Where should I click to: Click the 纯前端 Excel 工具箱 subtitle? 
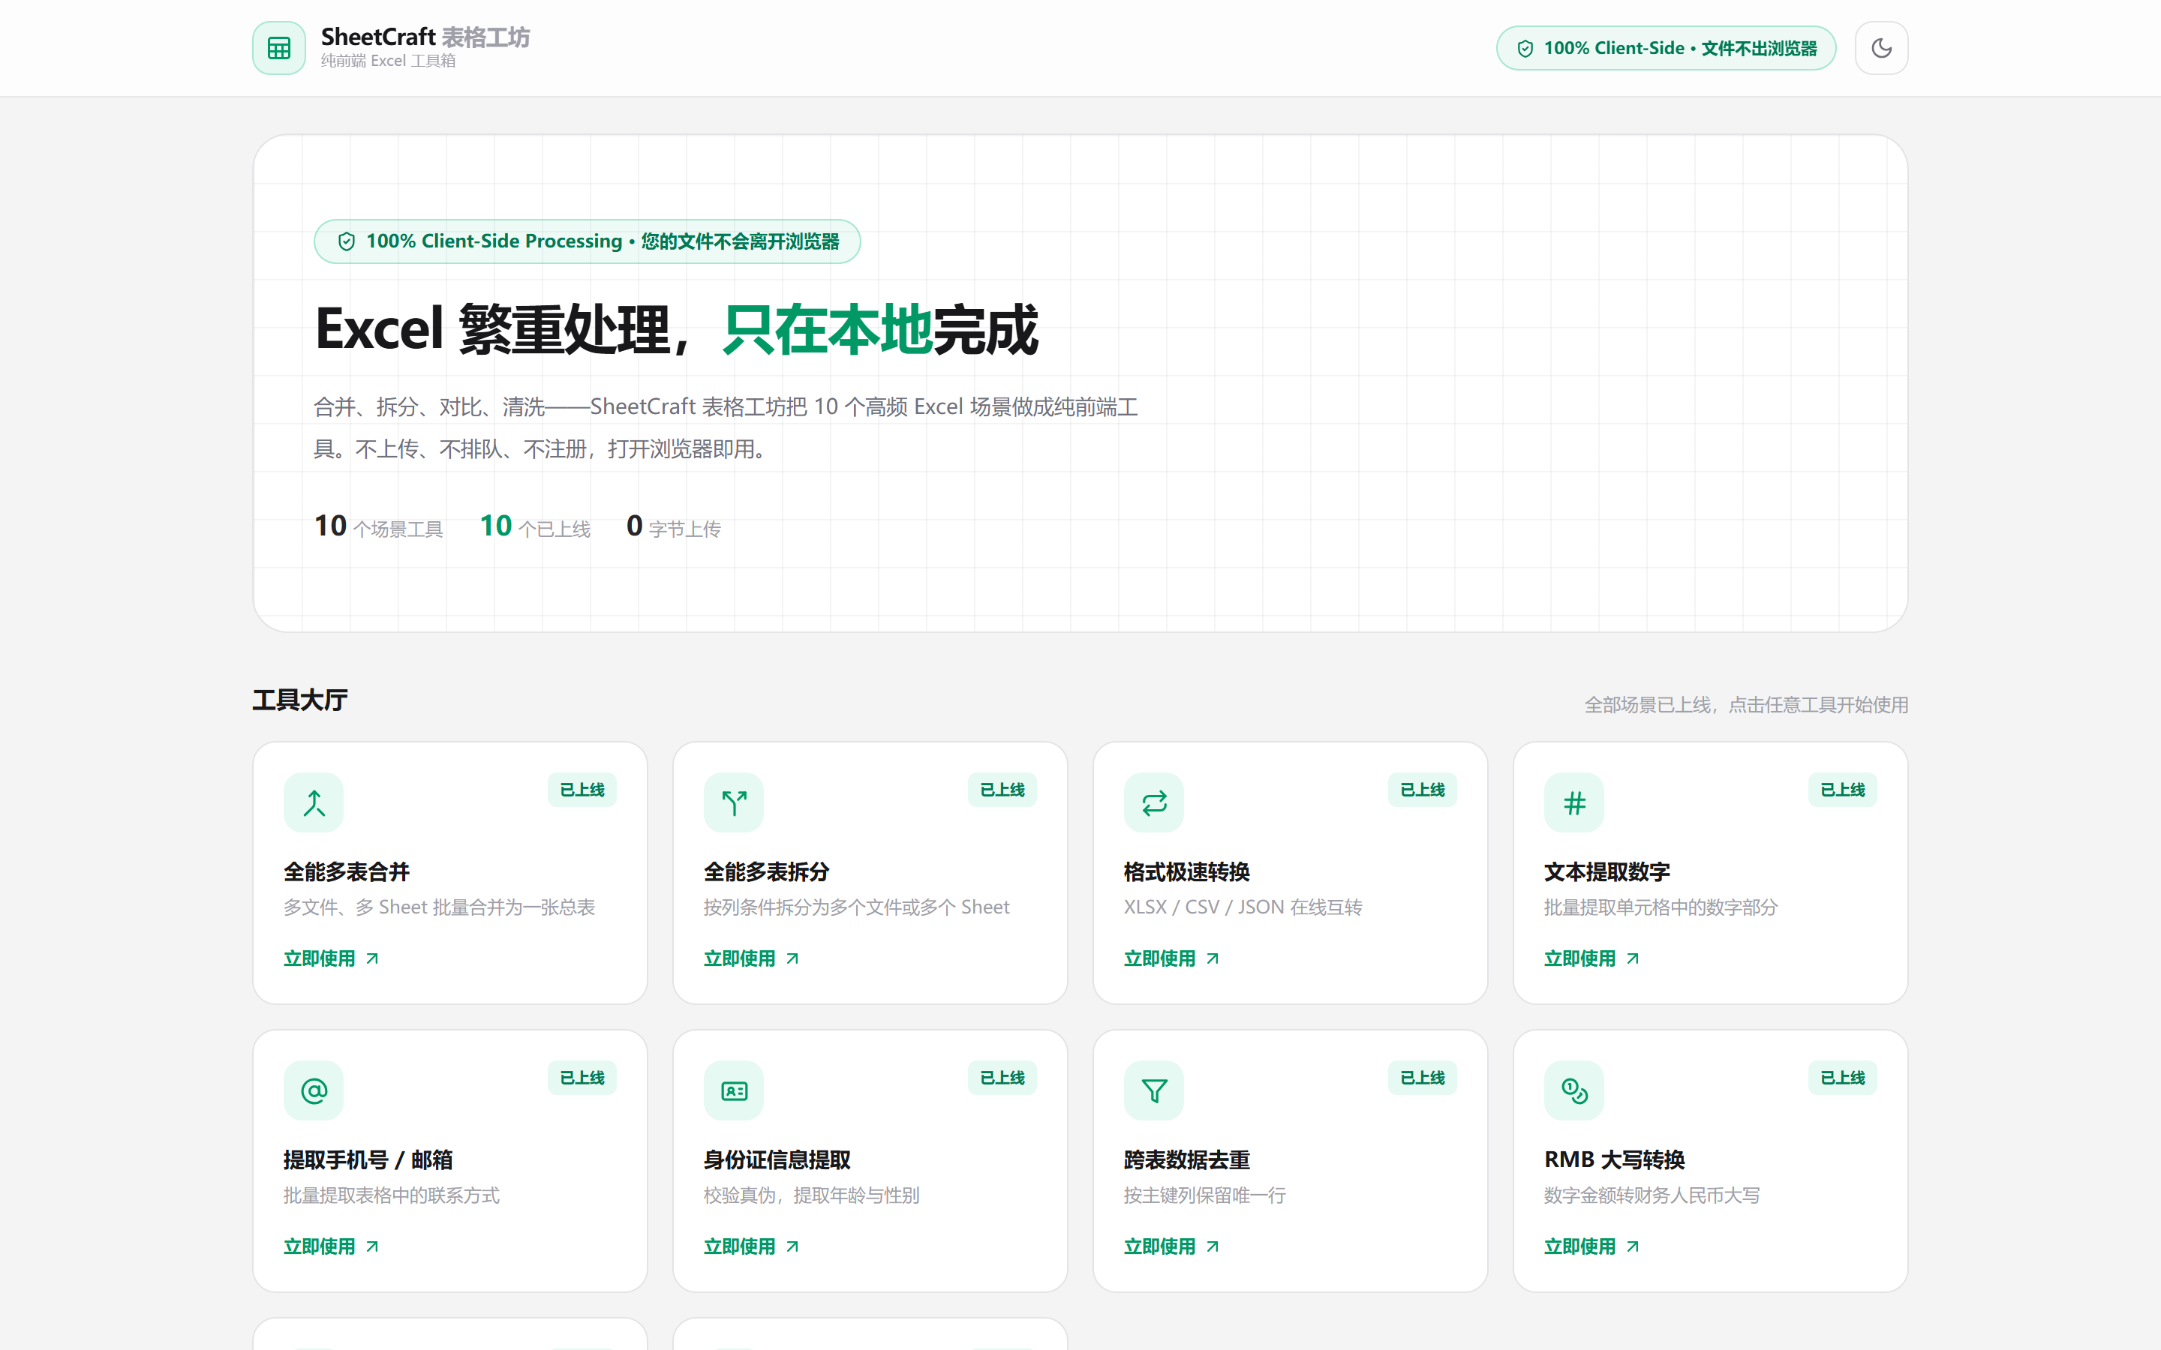coord(389,61)
